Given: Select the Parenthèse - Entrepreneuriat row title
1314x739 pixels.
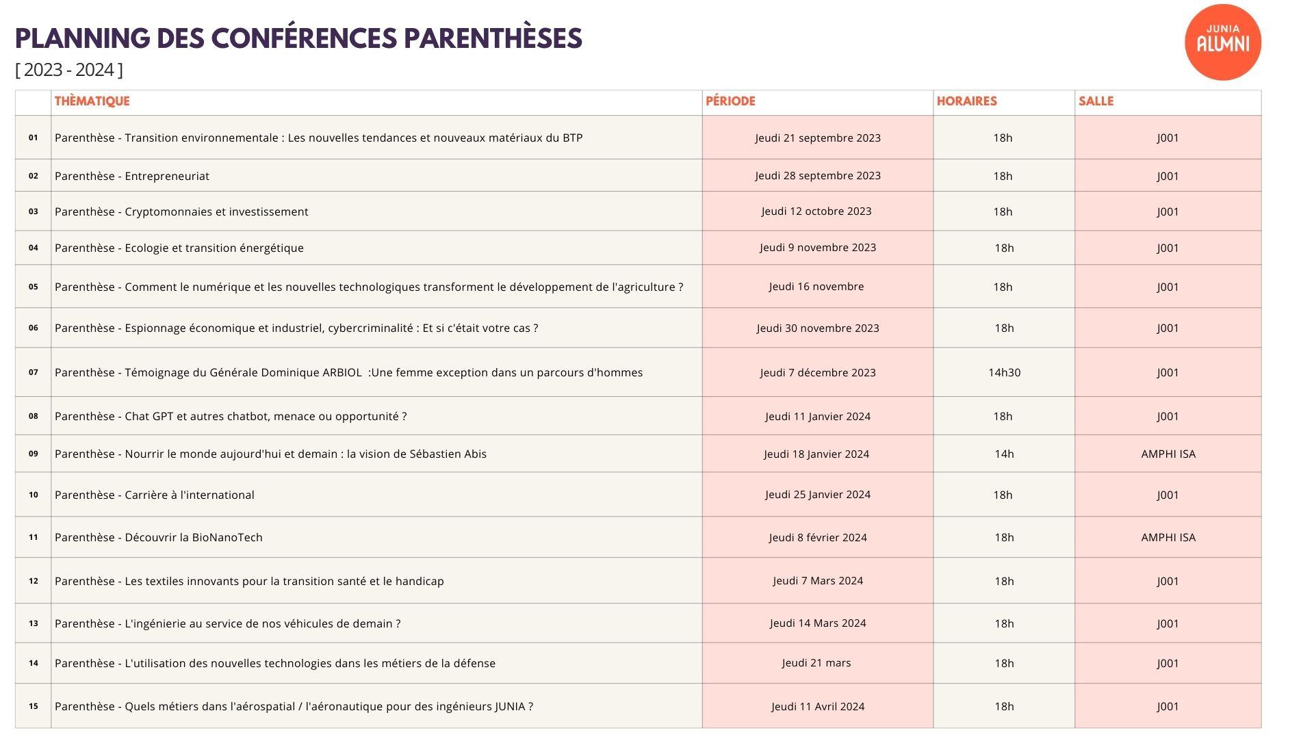Looking at the screenshot, I should point(132,177).
